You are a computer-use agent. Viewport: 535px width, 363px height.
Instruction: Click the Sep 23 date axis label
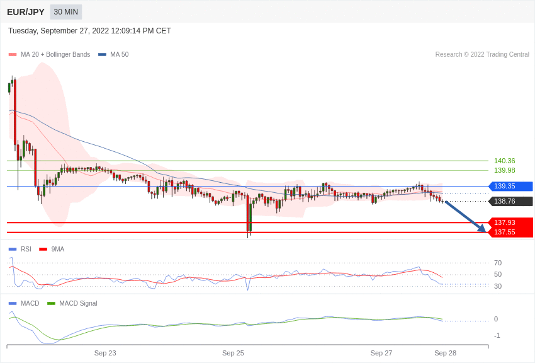tap(105, 353)
